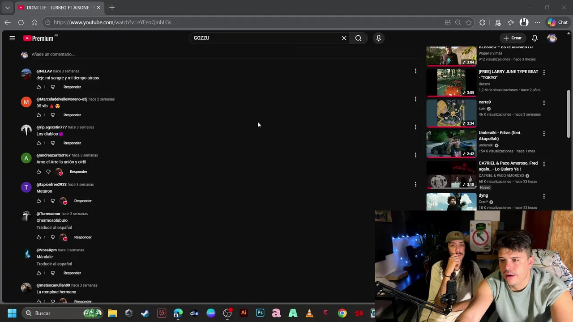Switch to the DONT LIE - TURREO browser tab

pyautogui.click(x=58, y=8)
